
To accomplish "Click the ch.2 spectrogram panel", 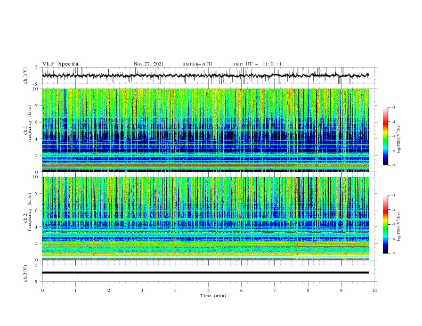I will point(206,218).
